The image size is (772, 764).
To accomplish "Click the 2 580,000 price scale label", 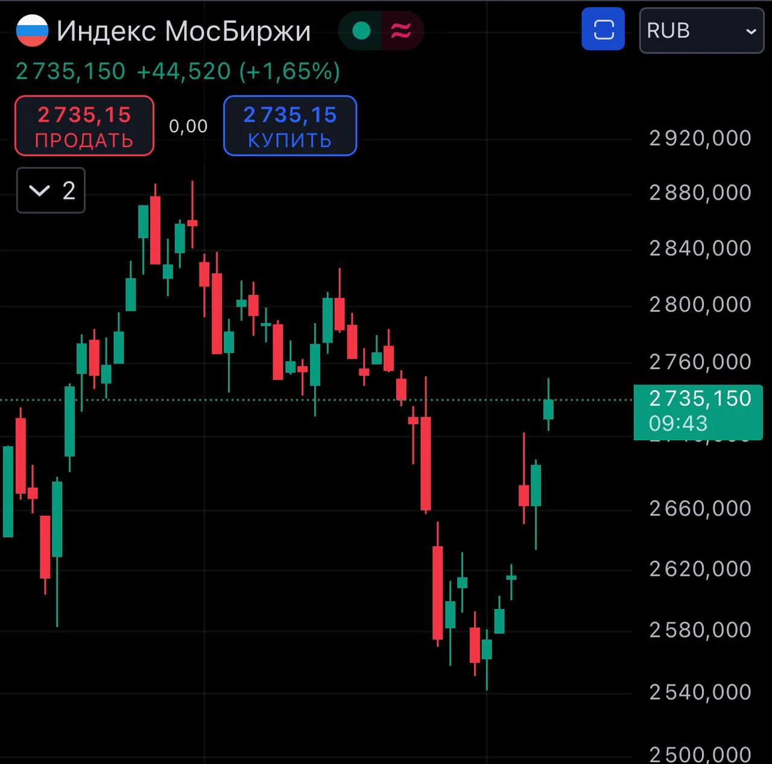I will 700,630.
